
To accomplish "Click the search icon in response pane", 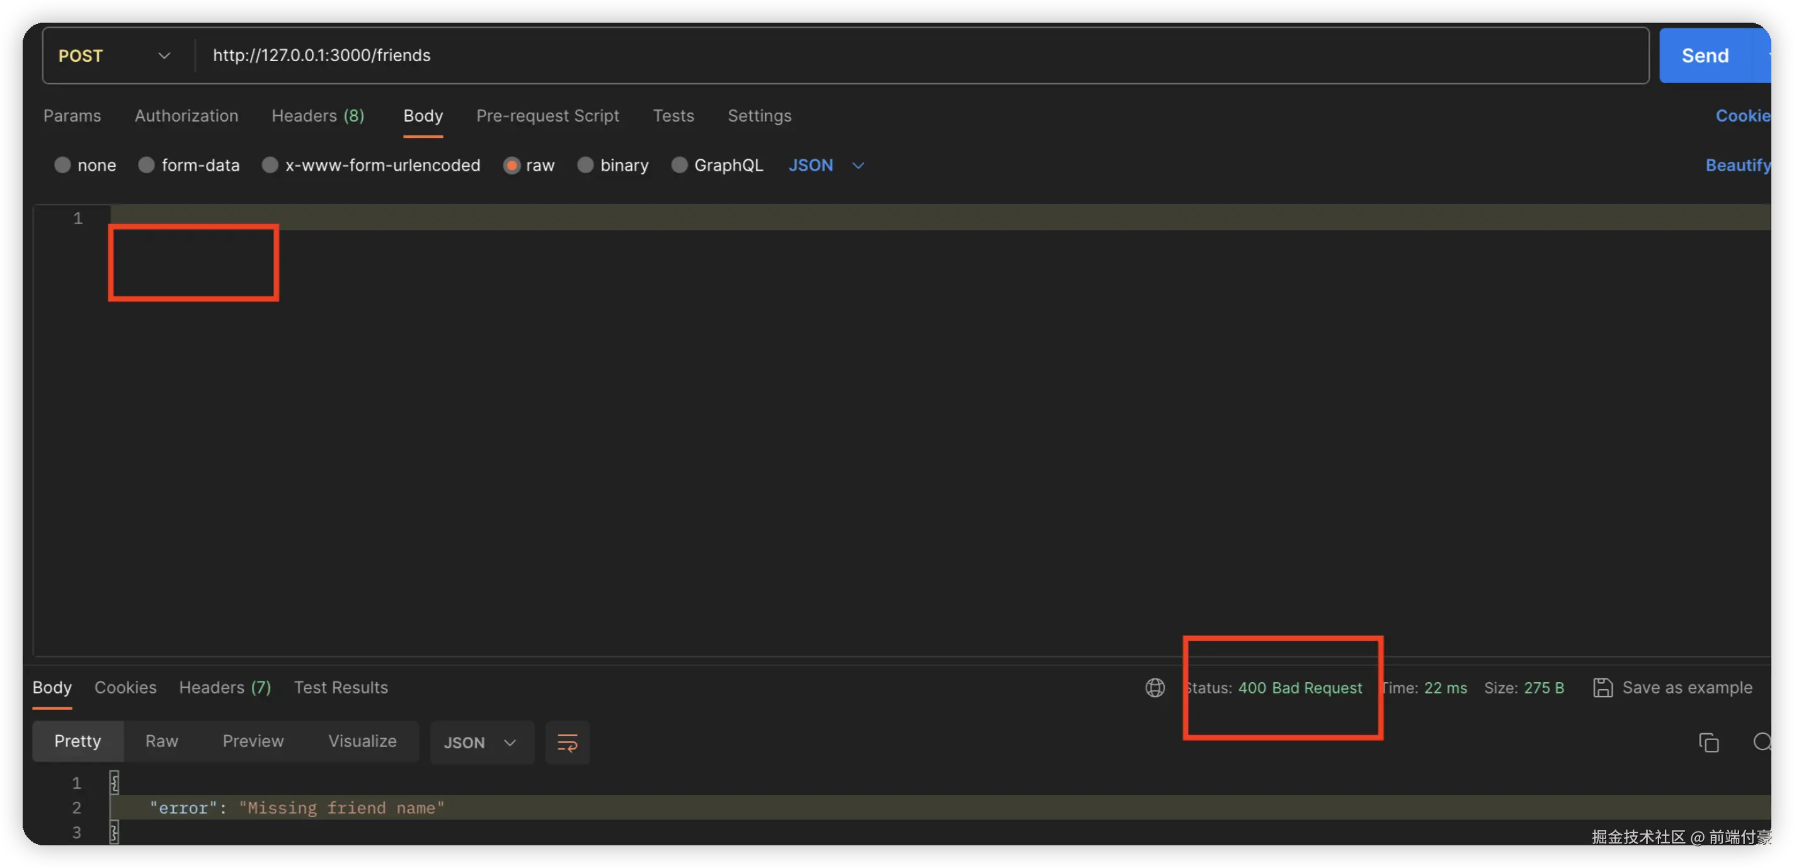I will point(1763,742).
